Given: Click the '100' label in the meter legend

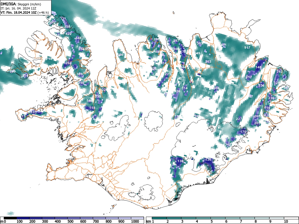Looking at the screenshot, I should tap(20, 221).
